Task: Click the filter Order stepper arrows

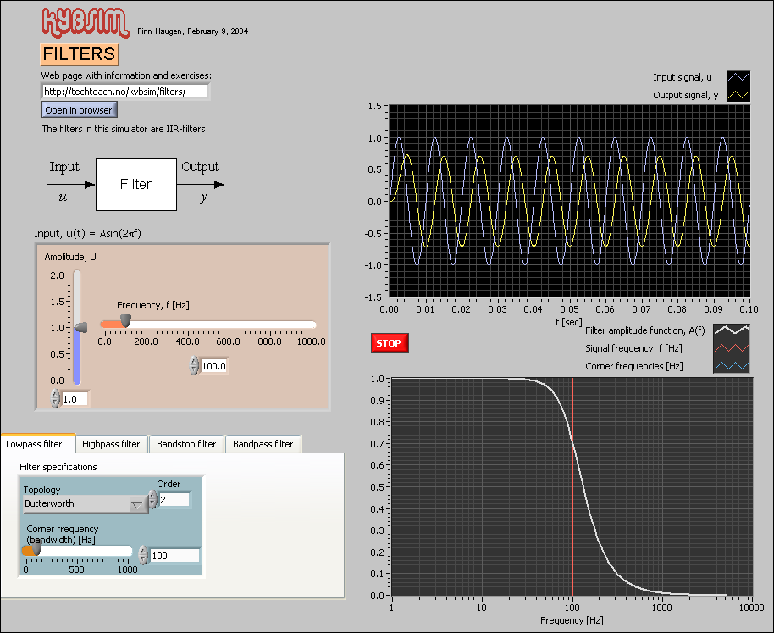Action: click(152, 500)
